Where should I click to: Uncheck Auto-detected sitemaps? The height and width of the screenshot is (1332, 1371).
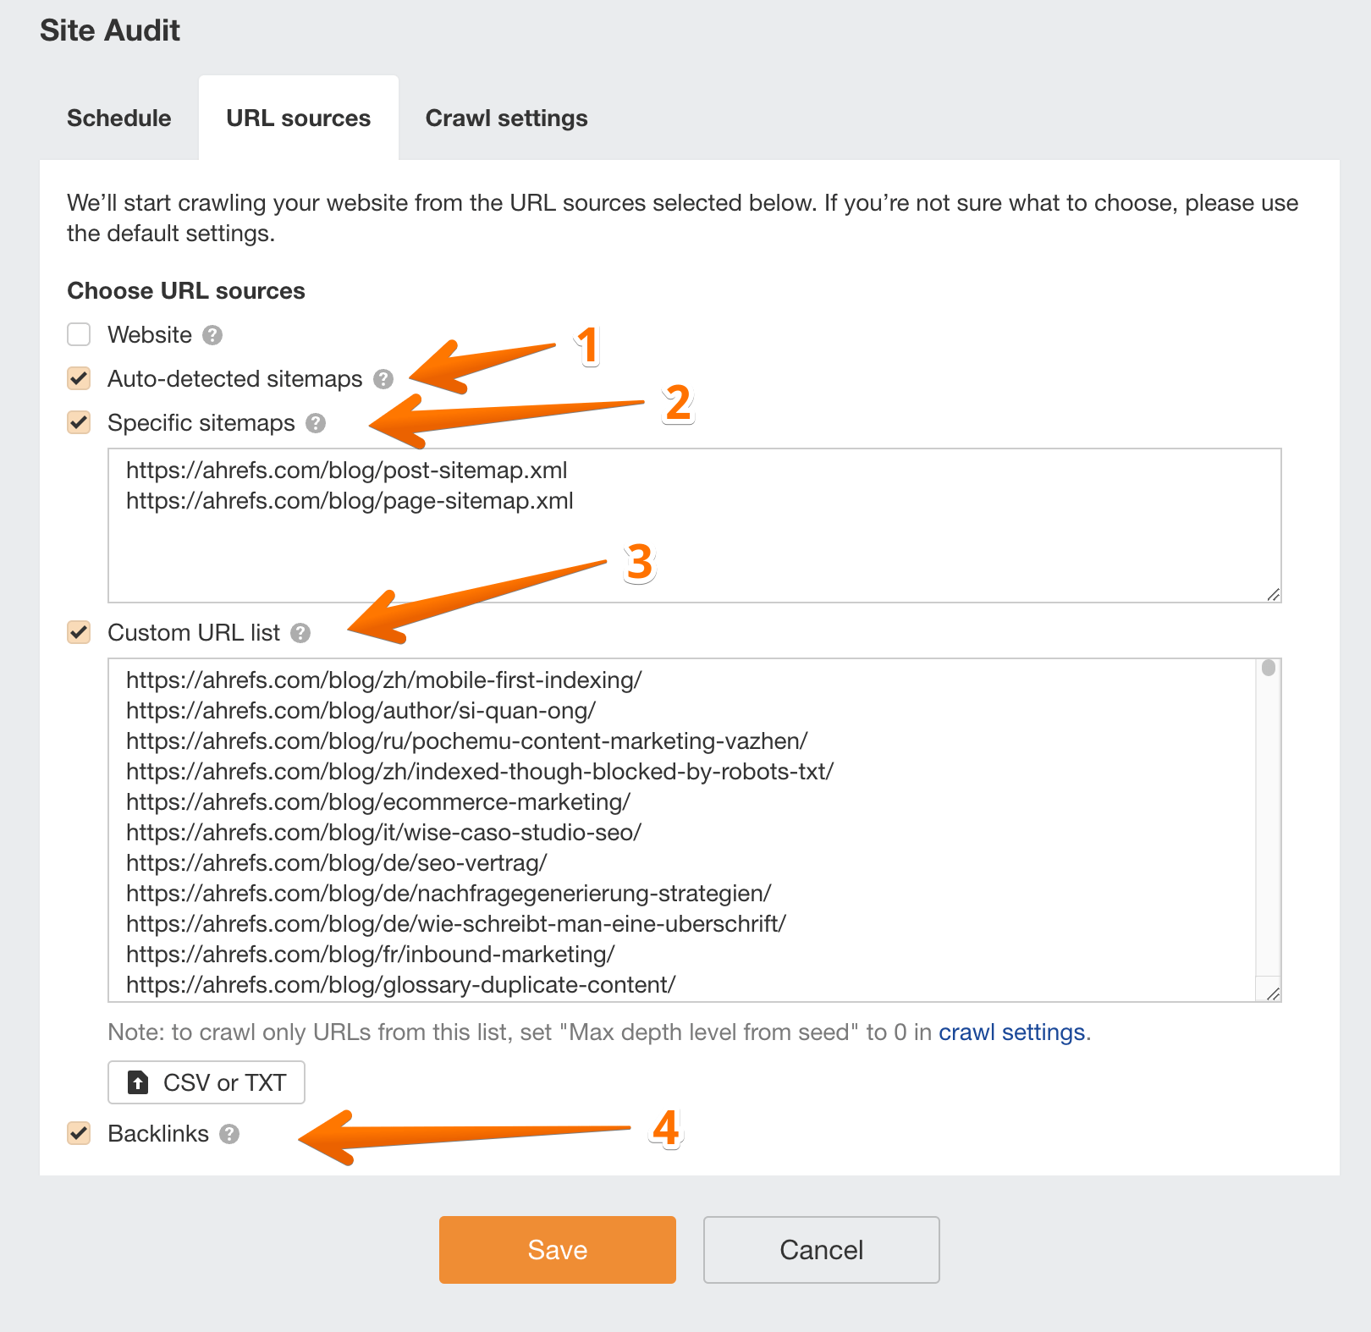[x=78, y=378]
